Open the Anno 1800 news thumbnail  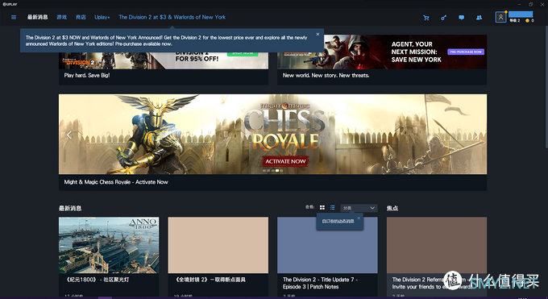click(109, 245)
